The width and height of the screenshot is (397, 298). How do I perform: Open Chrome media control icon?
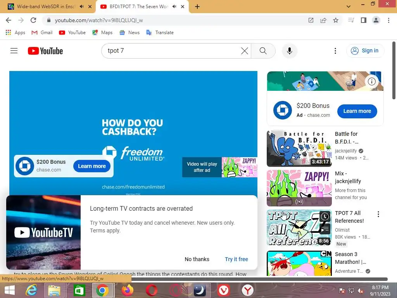pyautogui.click(x=351, y=20)
